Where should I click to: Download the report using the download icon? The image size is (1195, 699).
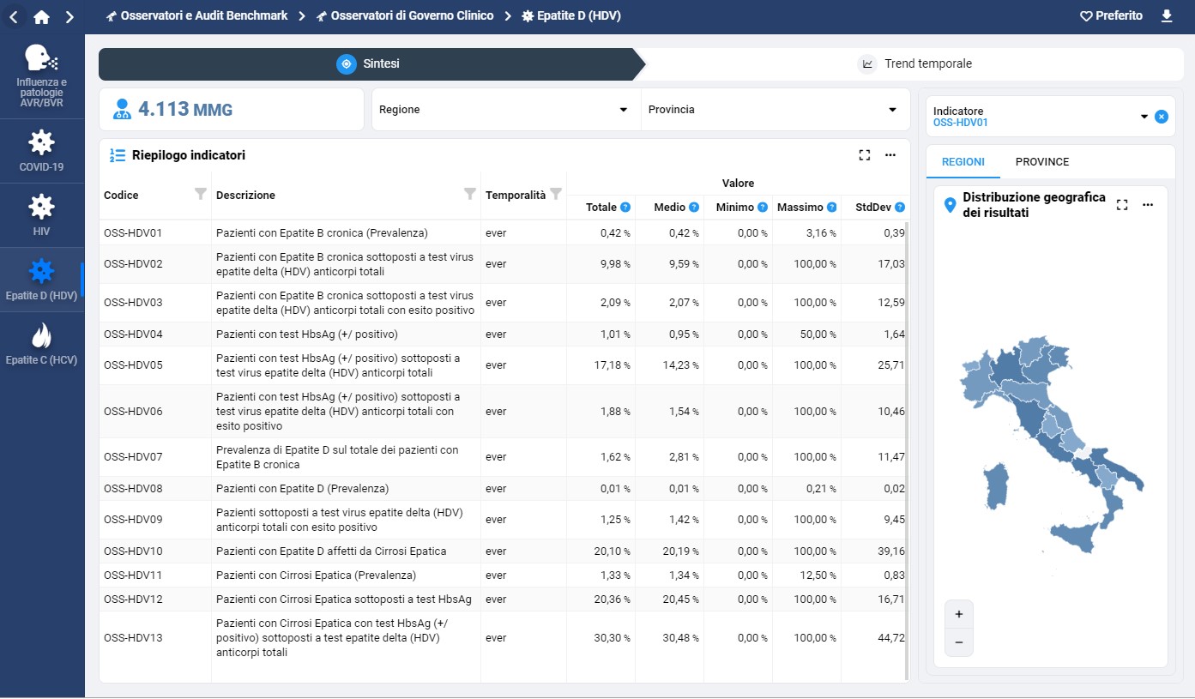coord(1166,16)
